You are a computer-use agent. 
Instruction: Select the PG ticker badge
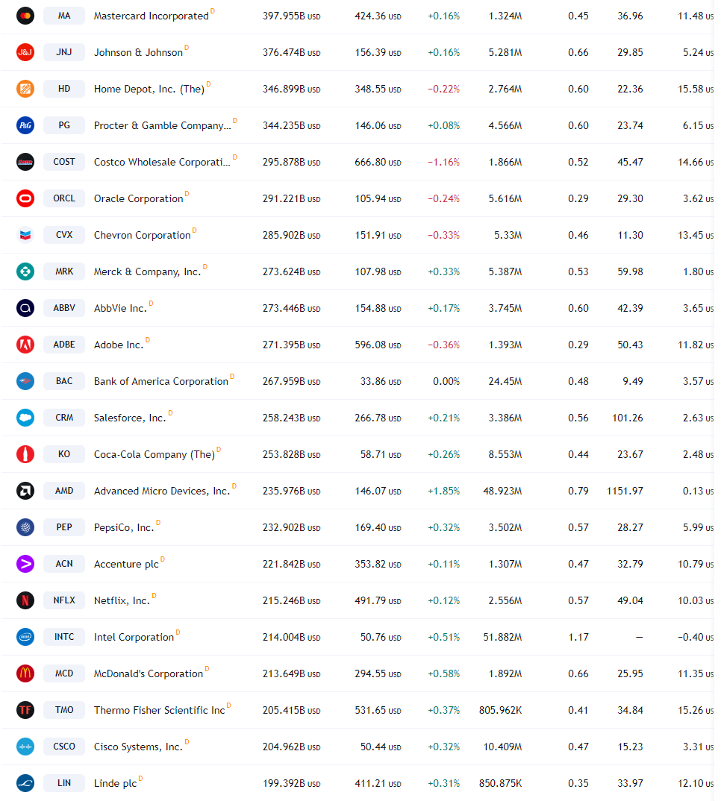(64, 125)
